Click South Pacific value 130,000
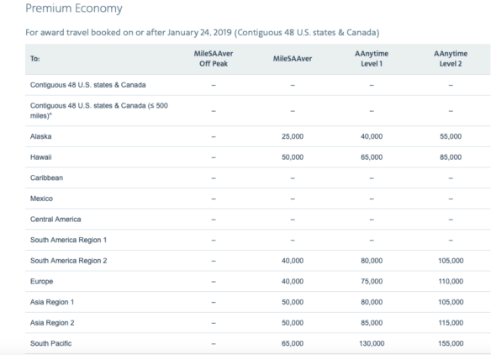491x355 pixels. [372, 343]
